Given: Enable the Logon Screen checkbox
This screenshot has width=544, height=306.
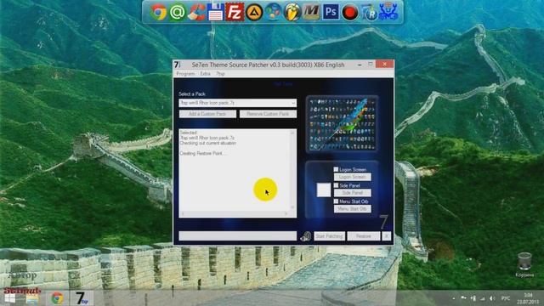Looking at the screenshot, I should coord(336,169).
